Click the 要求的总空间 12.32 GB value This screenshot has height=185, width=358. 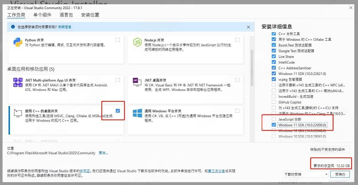point(332,166)
